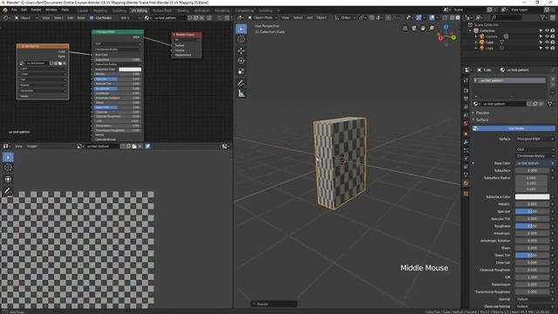Screen dimensions: 558x314
Task: Switch to the Shading workspace tab
Action: (x=183, y=10)
